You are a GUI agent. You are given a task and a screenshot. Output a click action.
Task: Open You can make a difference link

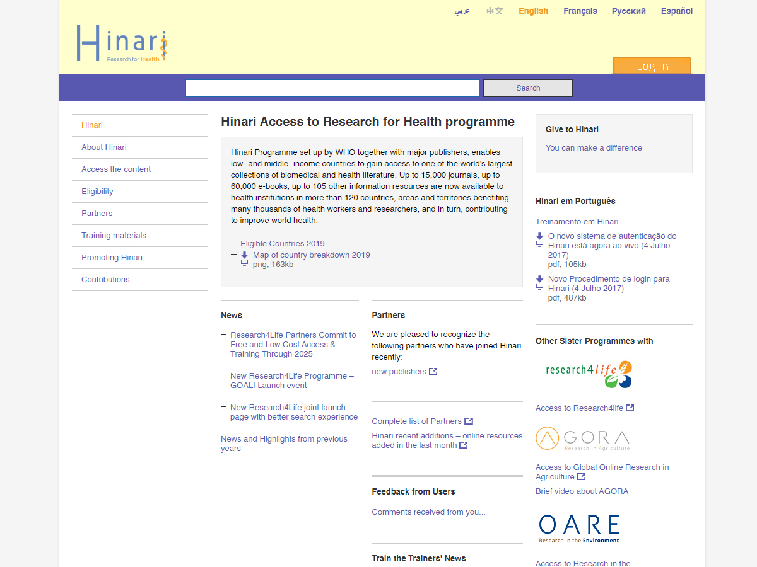[594, 148]
